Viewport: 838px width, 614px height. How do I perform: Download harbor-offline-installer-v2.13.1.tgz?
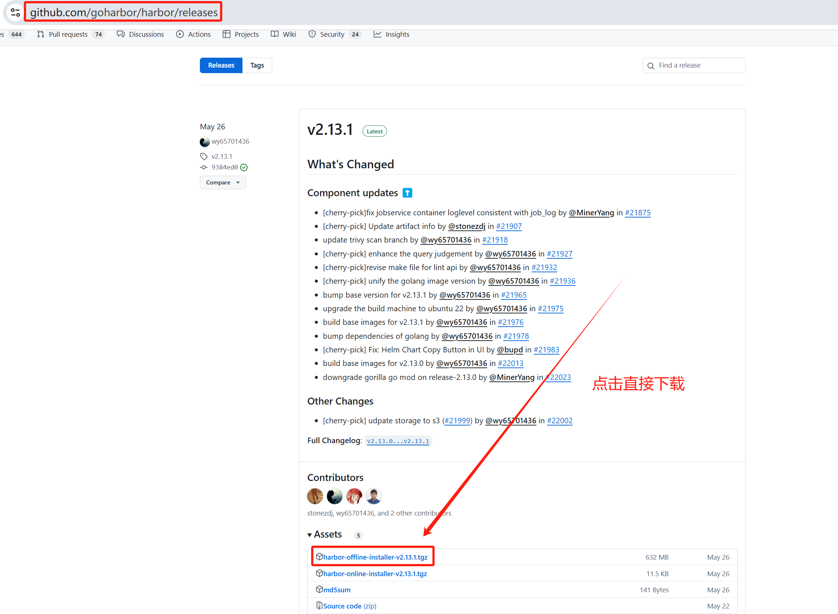point(375,557)
